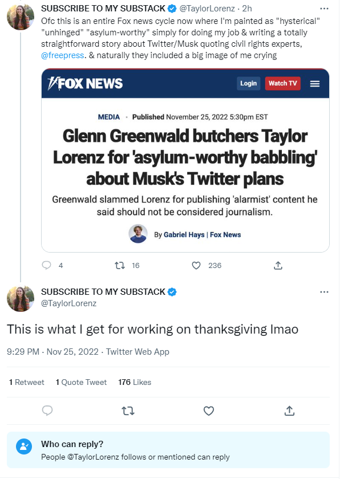Retweet the first tweet with 16 retweets
Screen dimensions: 340x479
120,266
